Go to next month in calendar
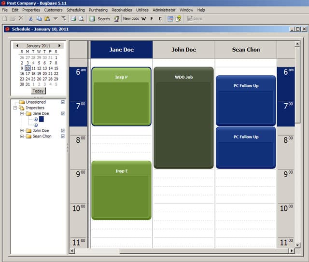The image size is (309, 262). (x=60, y=46)
